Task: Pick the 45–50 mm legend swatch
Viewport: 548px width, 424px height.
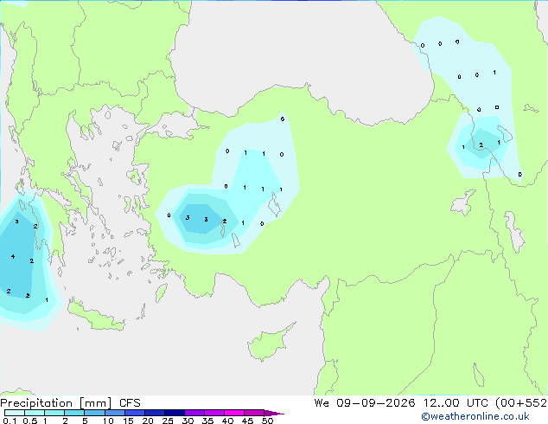Action: (254, 413)
